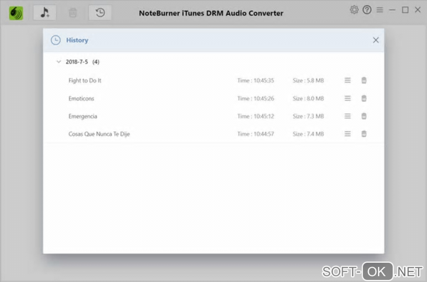Delete Cosas Que Nunca Te Dije entry
The image size is (427, 282).
[364, 134]
